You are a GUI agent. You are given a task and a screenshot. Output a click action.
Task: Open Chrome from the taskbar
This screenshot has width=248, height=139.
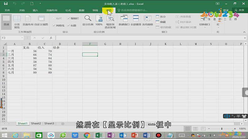87,135
